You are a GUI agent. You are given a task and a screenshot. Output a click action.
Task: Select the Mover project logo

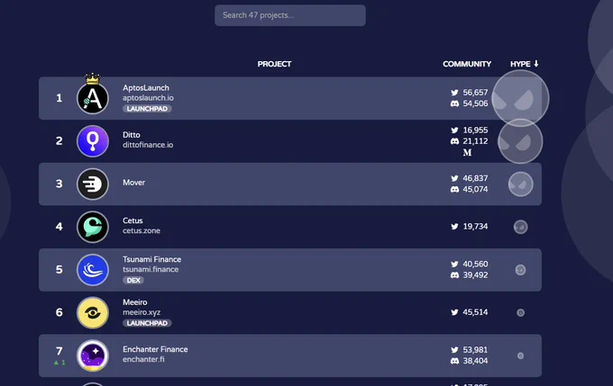point(93,184)
